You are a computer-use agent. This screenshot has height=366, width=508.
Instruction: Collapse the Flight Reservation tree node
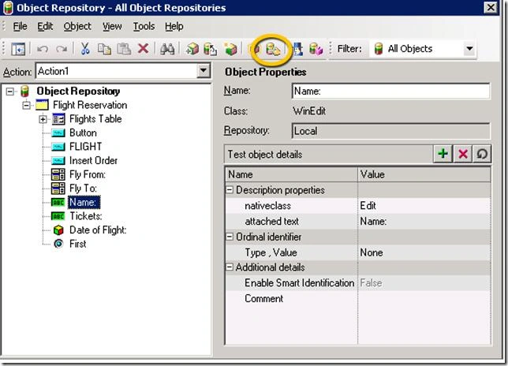pyautogui.click(x=26, y=105)
